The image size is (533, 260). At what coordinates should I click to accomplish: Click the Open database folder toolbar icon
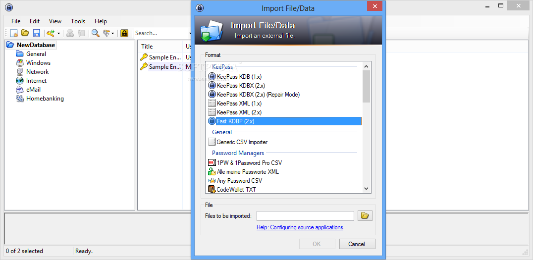click(25, 33)
